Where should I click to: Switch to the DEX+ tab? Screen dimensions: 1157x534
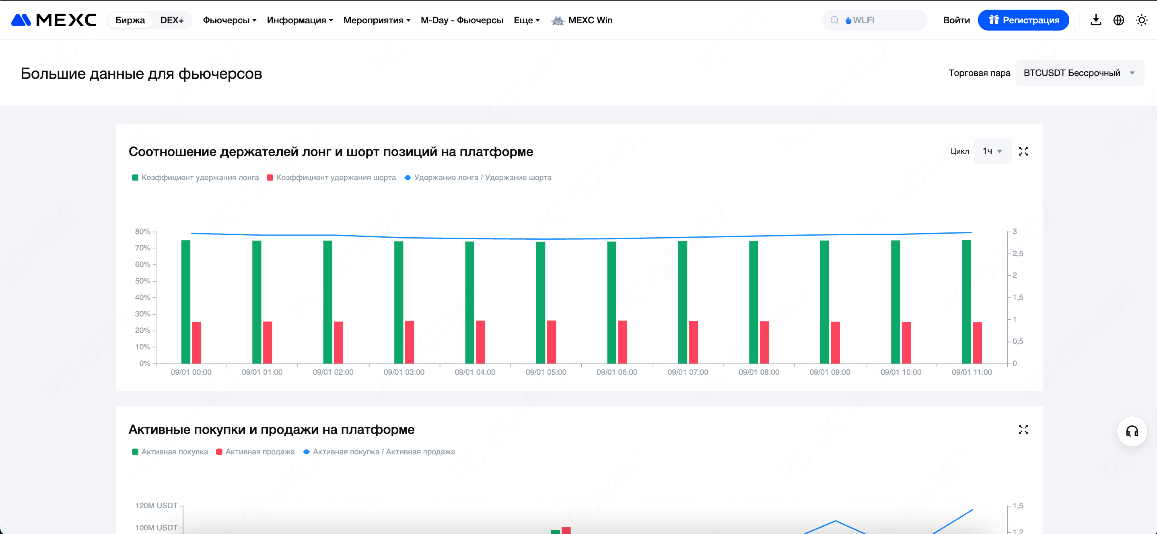171,20
